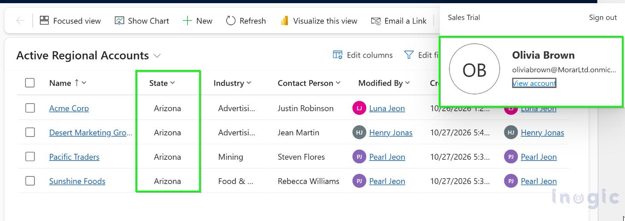Open Pearl Jeon Modified By for Sunshine Foods

pos(387,181)
